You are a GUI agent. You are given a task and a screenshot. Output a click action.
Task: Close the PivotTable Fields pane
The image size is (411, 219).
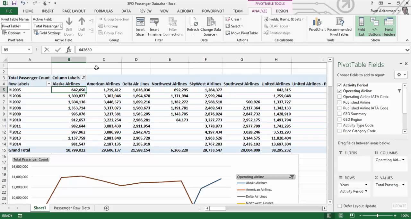(407, 64)
